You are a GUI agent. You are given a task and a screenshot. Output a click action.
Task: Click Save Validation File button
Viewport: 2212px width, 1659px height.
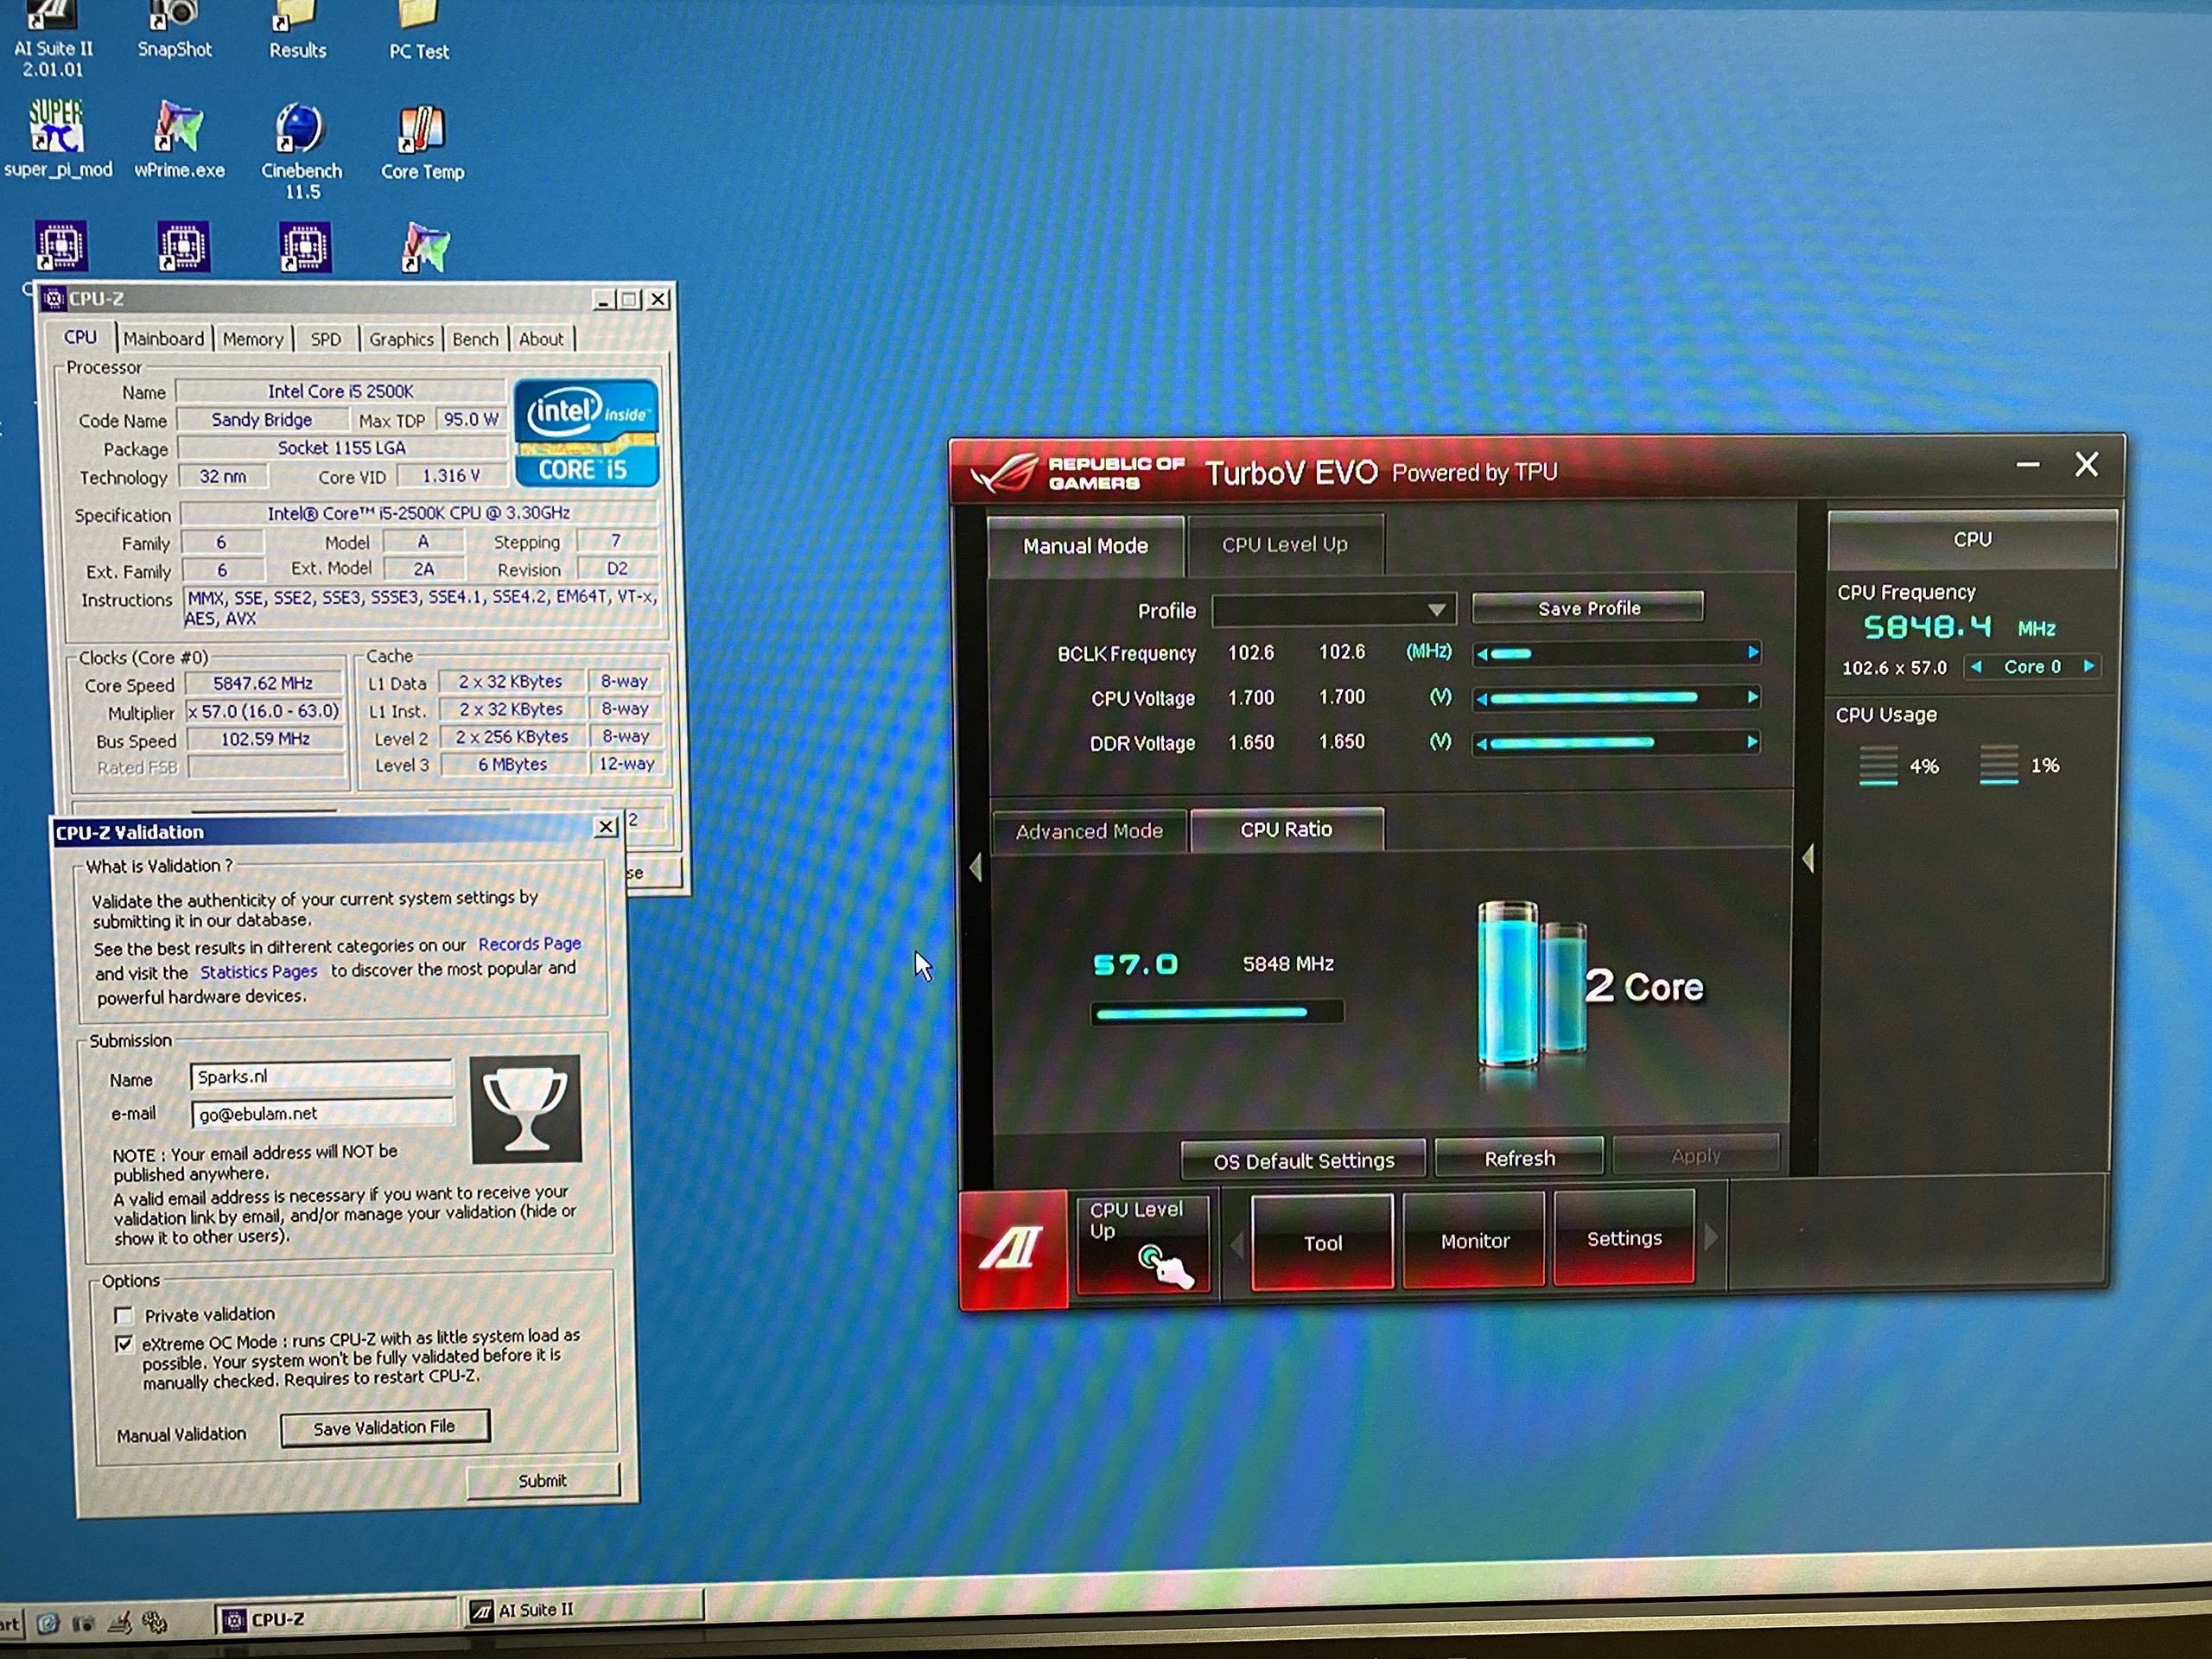pos(385,1427)
